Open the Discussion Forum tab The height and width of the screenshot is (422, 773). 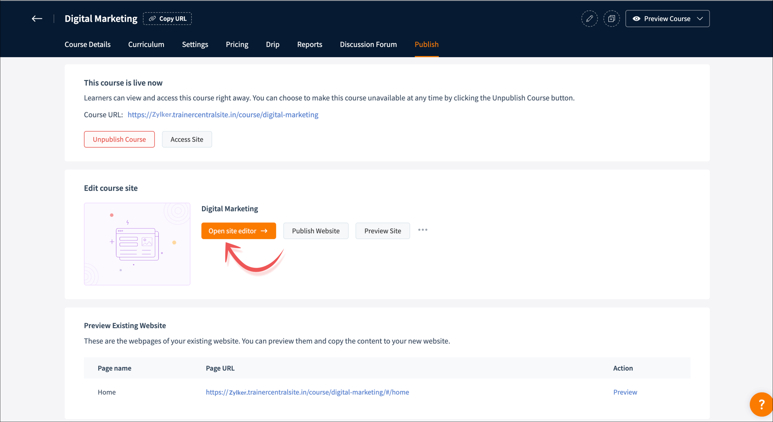368,45
